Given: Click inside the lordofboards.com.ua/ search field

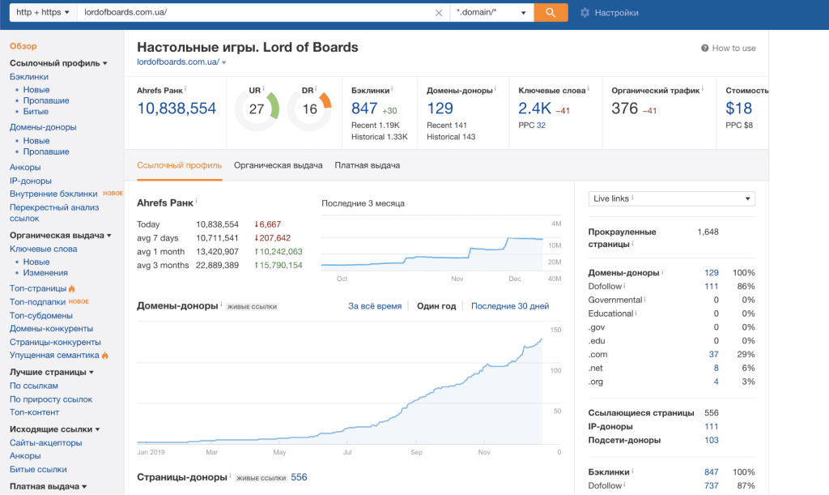Looking at the screenshot, I should click(243, 13).
